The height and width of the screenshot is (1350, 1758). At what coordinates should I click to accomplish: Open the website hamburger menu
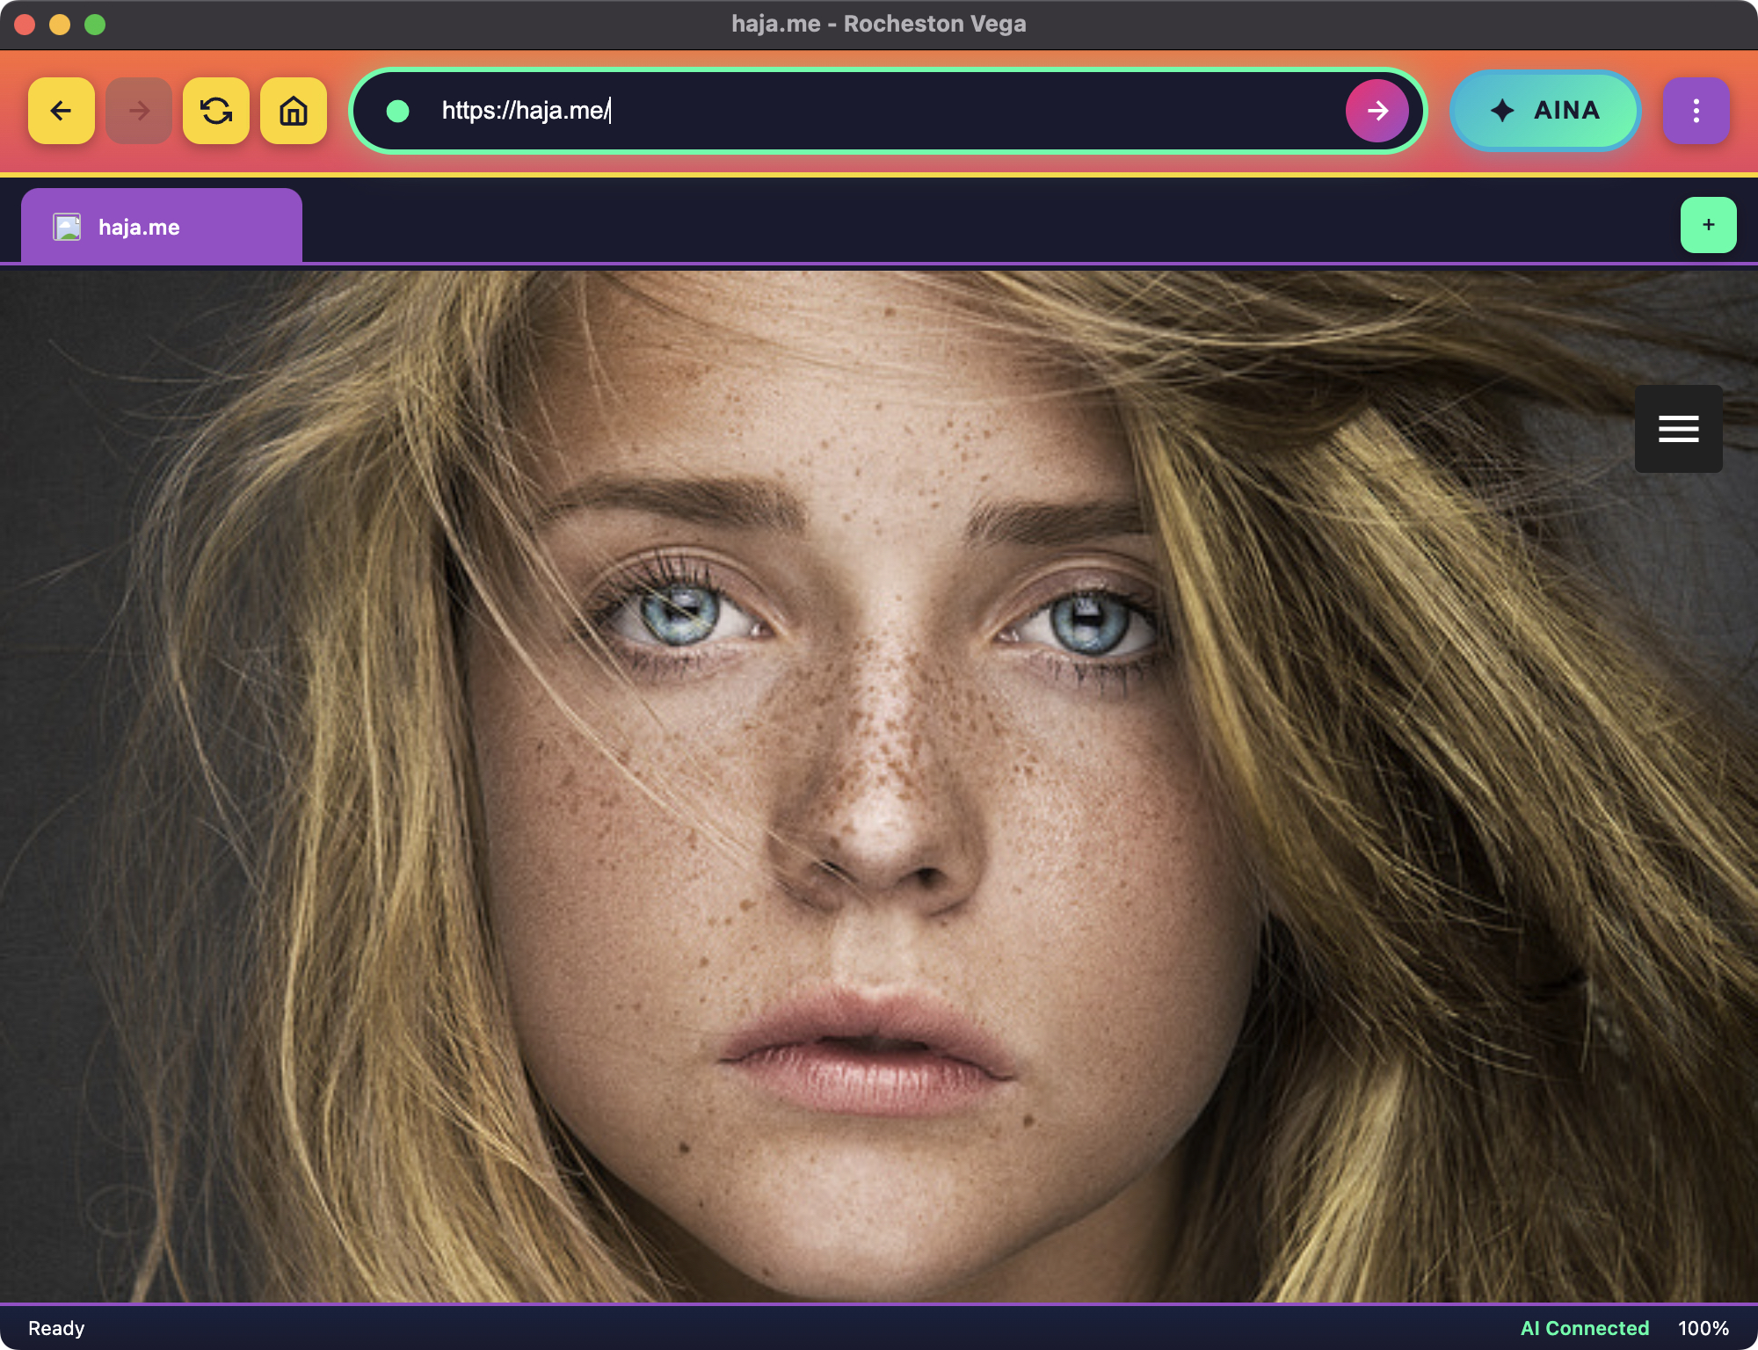point(1678,429)
